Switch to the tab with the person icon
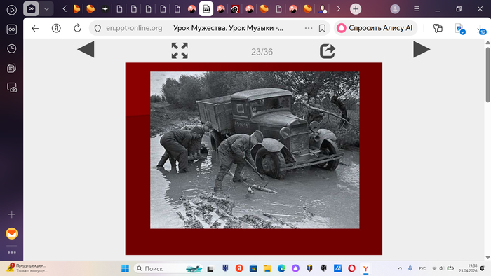The image size is (491, 276). coord(322,9)
